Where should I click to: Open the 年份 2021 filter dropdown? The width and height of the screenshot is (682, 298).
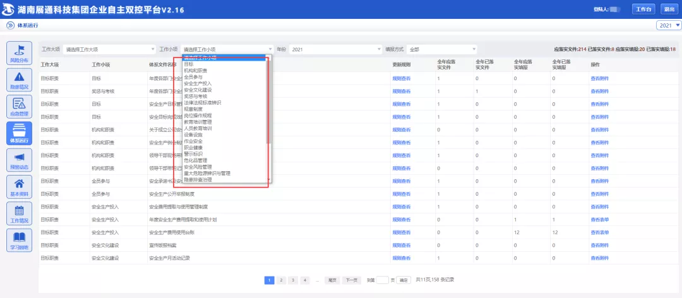pos(336,50)
